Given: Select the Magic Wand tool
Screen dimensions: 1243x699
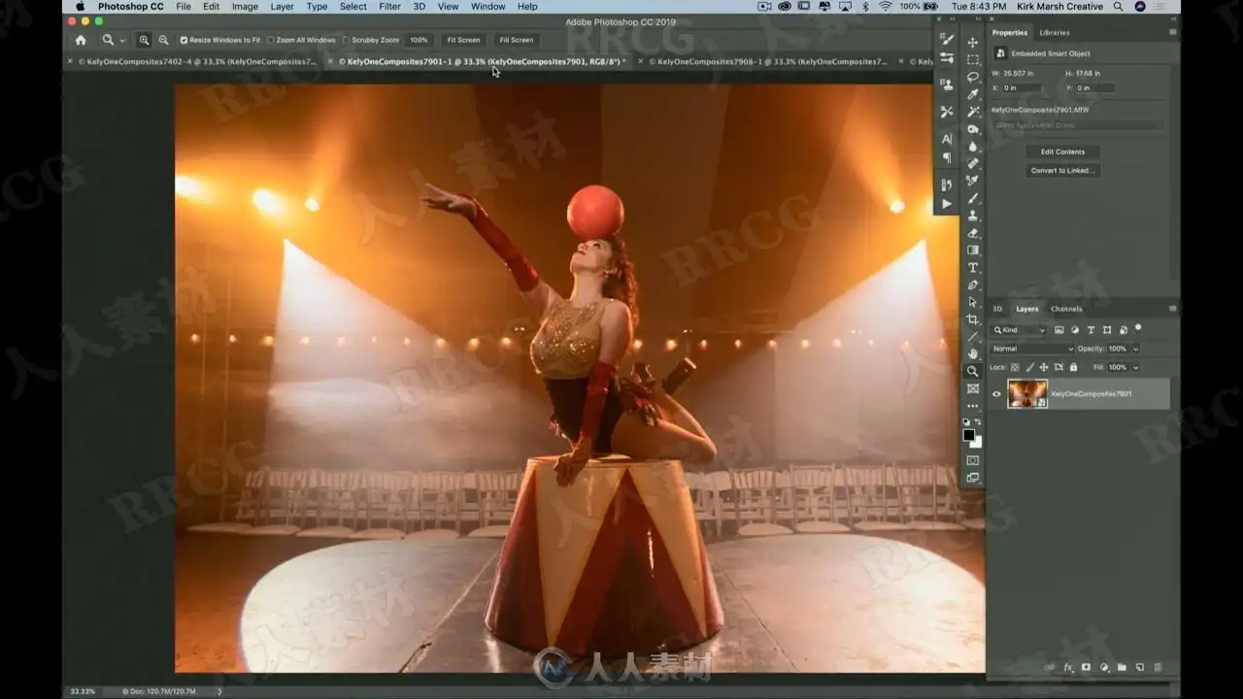Looking at the screenshot, I should coord(973,112).
